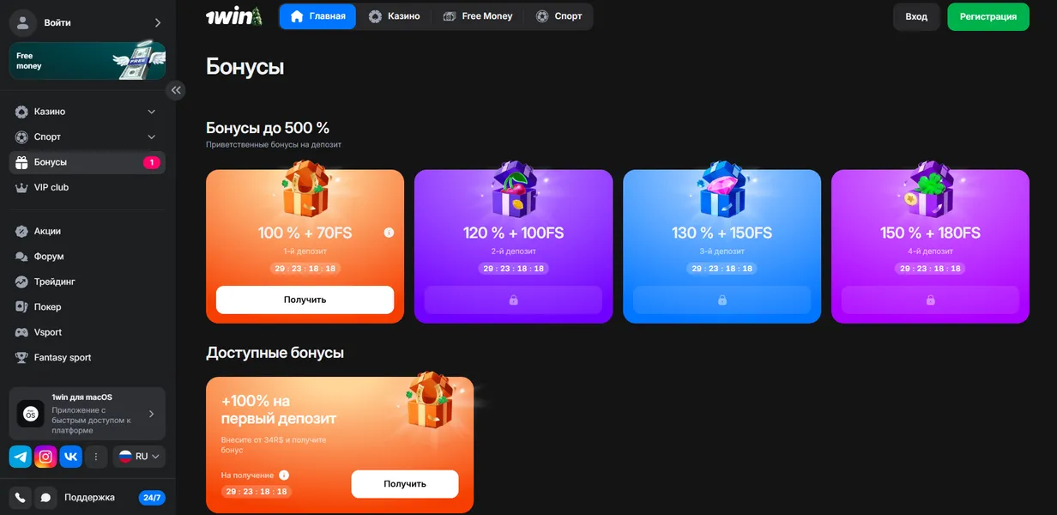1057x515 pixels.
Task: Open the 1win для macOS app banner
Action: click(87, 414)
